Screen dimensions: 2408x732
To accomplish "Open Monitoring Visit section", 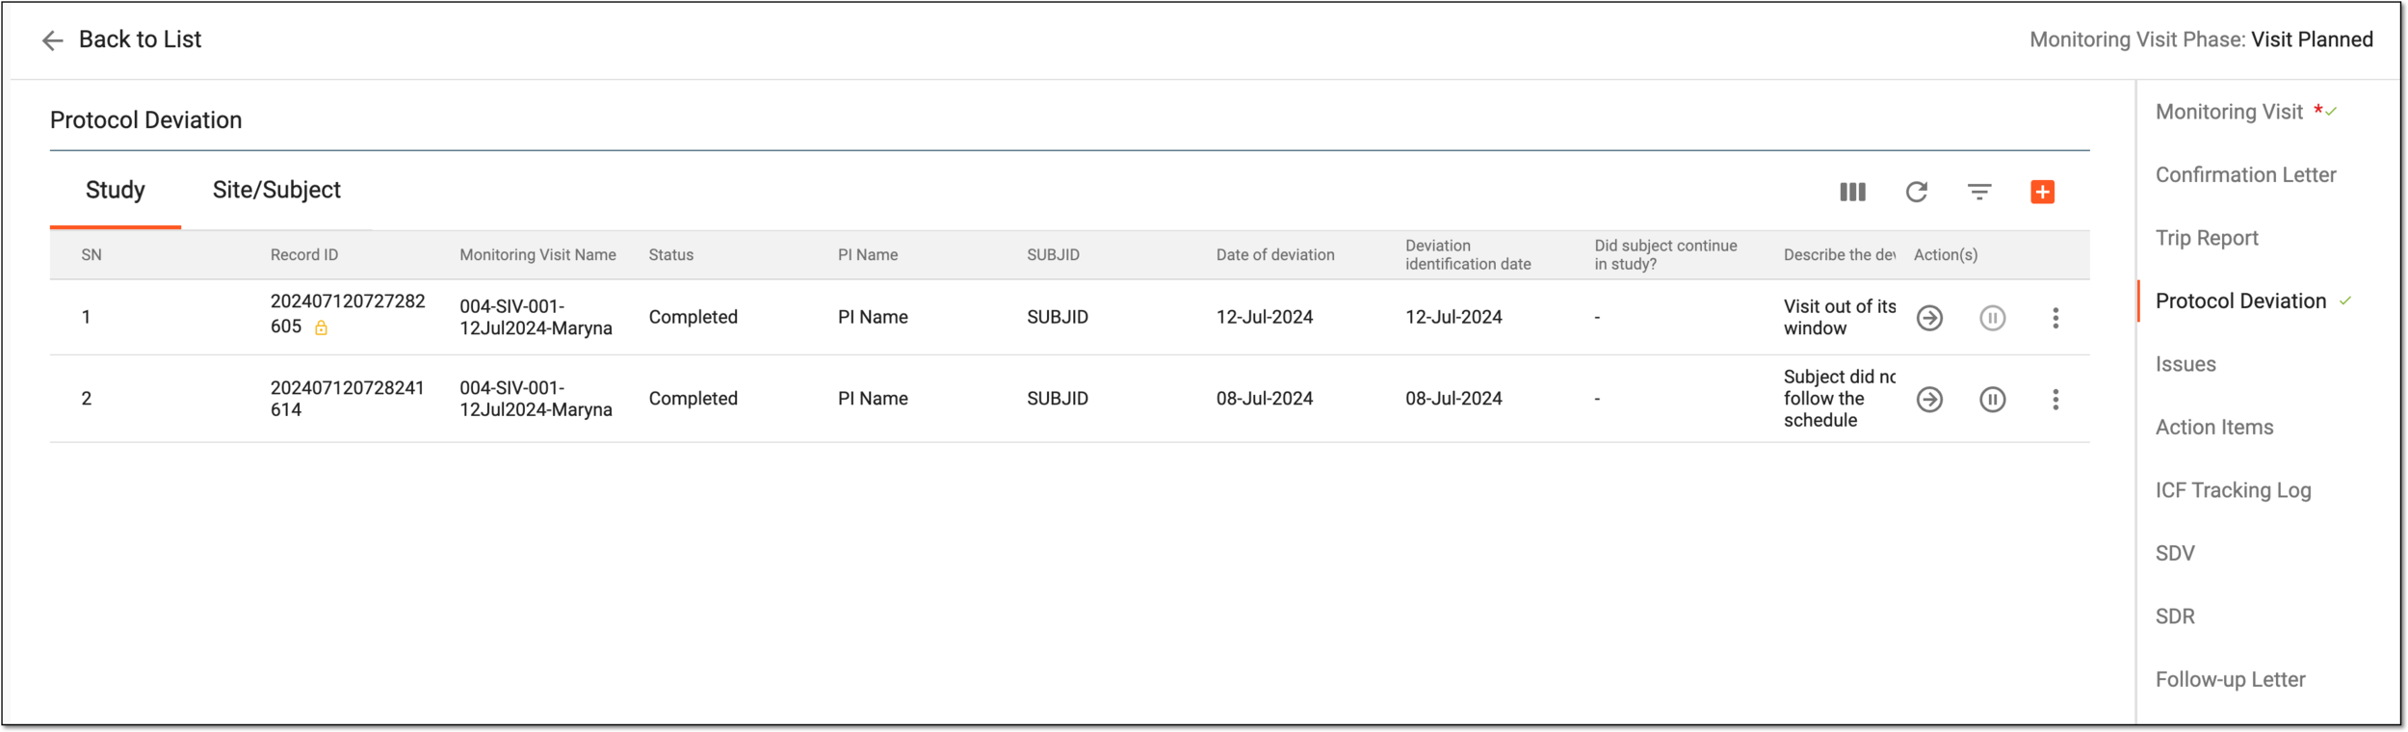I will tap(2229, 112).
